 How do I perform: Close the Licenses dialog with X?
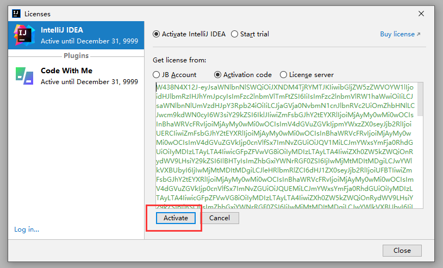point(421,14)
